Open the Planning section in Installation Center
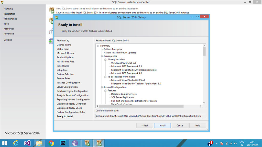Image resolution: width=262 pixels, height=147 pixels. coord(8,9)
